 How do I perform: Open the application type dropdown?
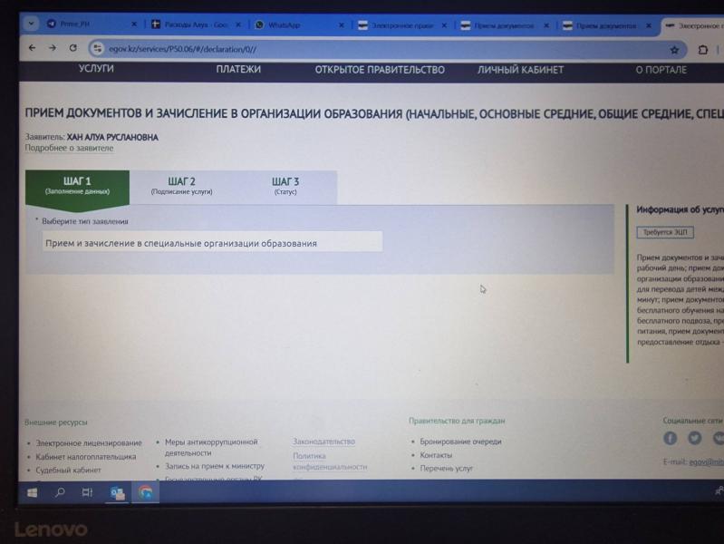tap(212, 242)
